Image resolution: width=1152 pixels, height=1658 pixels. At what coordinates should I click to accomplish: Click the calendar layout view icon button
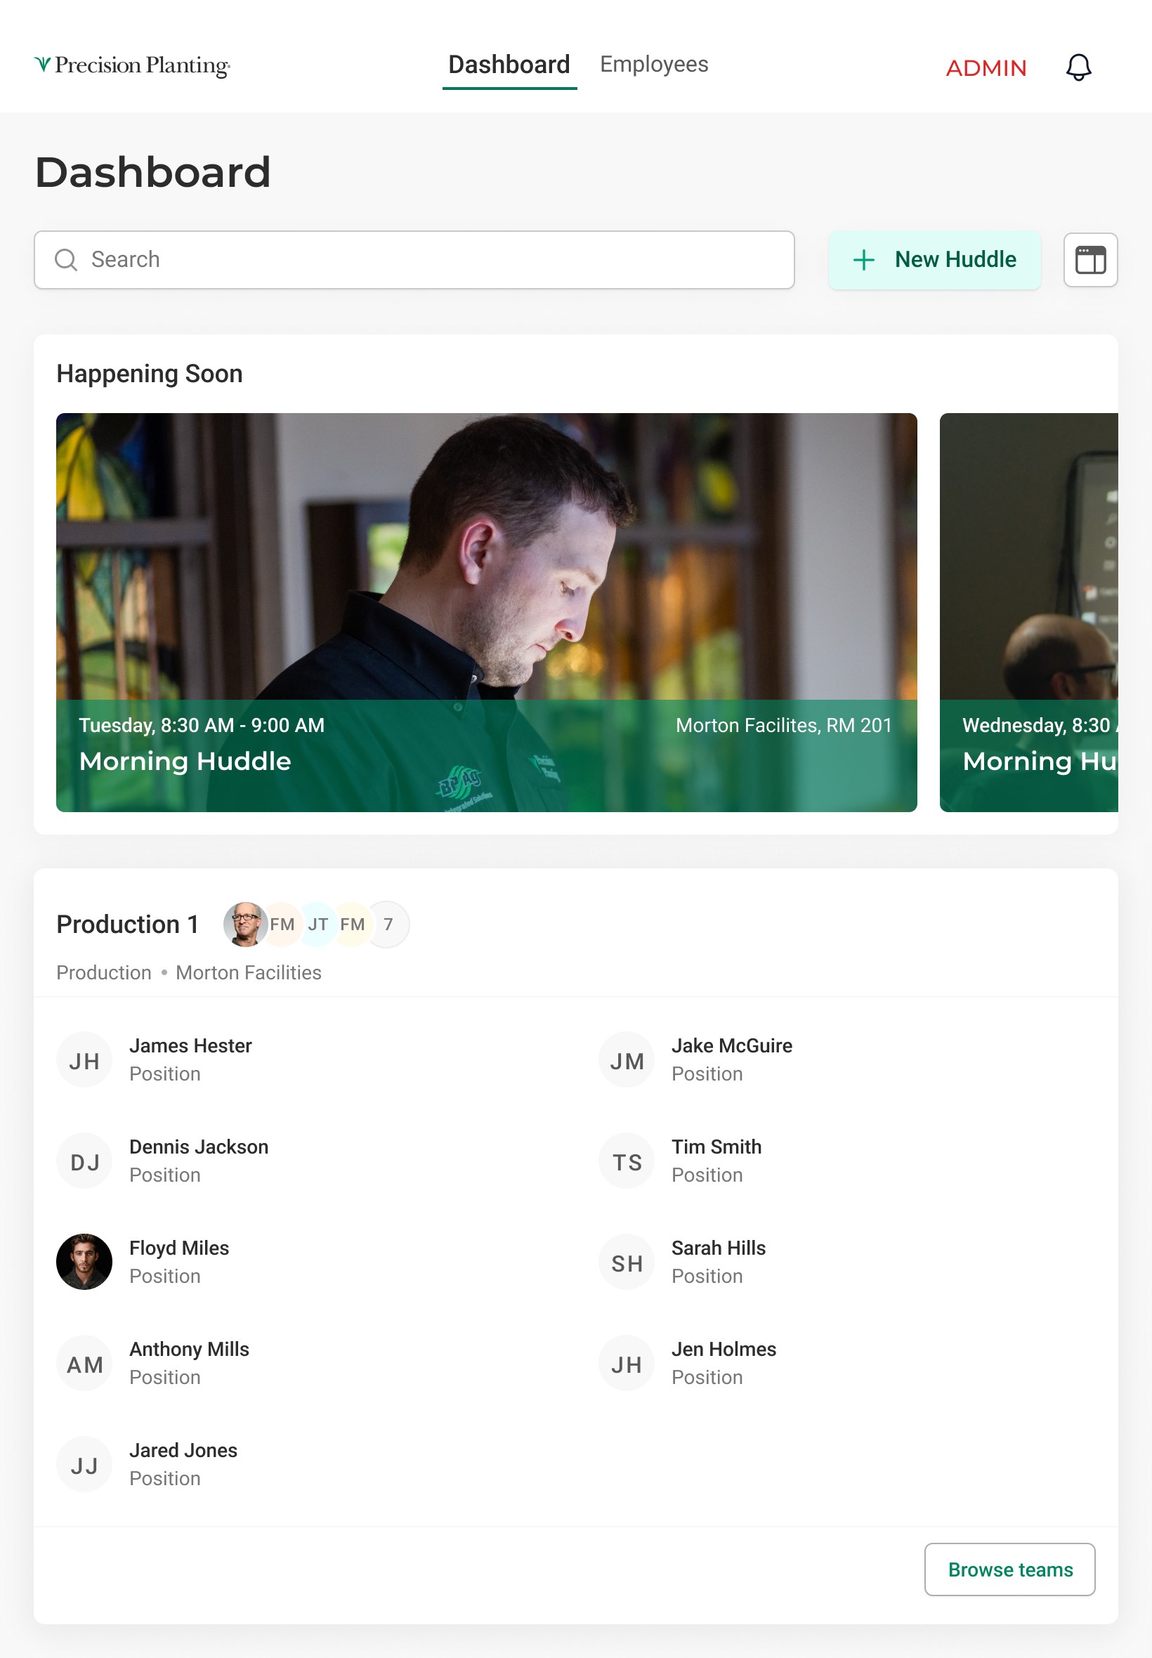1090,260
